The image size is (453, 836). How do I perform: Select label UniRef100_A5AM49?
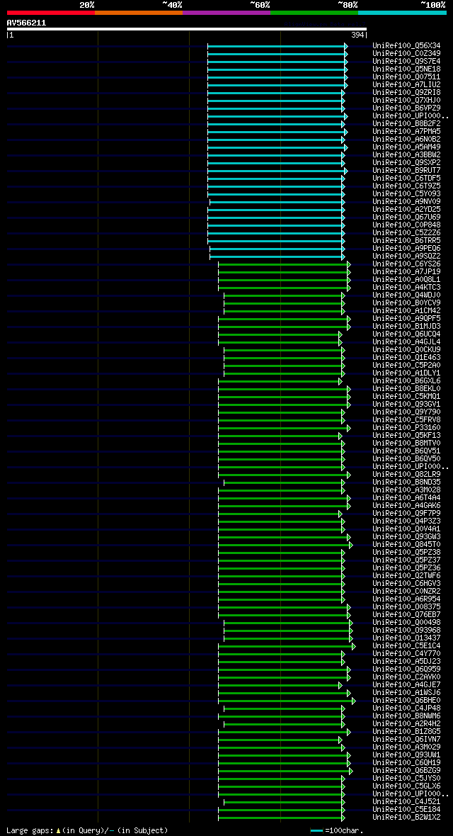[x=406, y=147]
